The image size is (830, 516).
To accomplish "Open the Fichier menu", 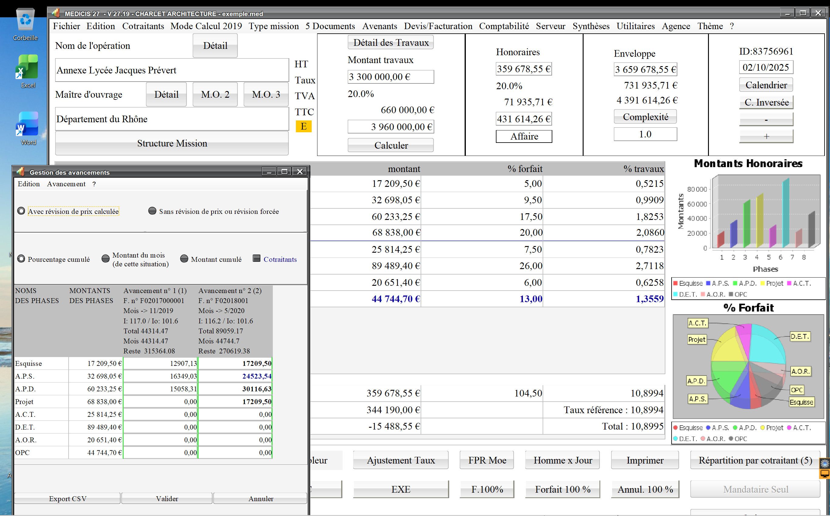I will pyautogui.click(x=66, y=26).
